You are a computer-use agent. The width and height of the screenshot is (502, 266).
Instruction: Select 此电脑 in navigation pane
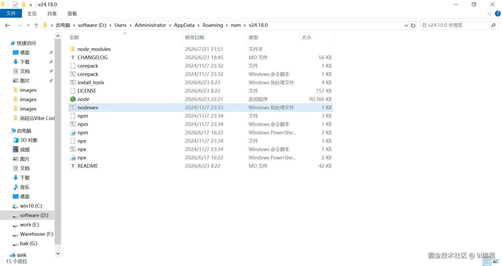point(21,131)
